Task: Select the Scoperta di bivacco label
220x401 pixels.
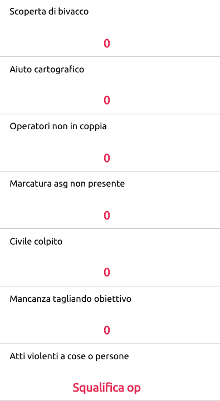Action: pos(49,12)
